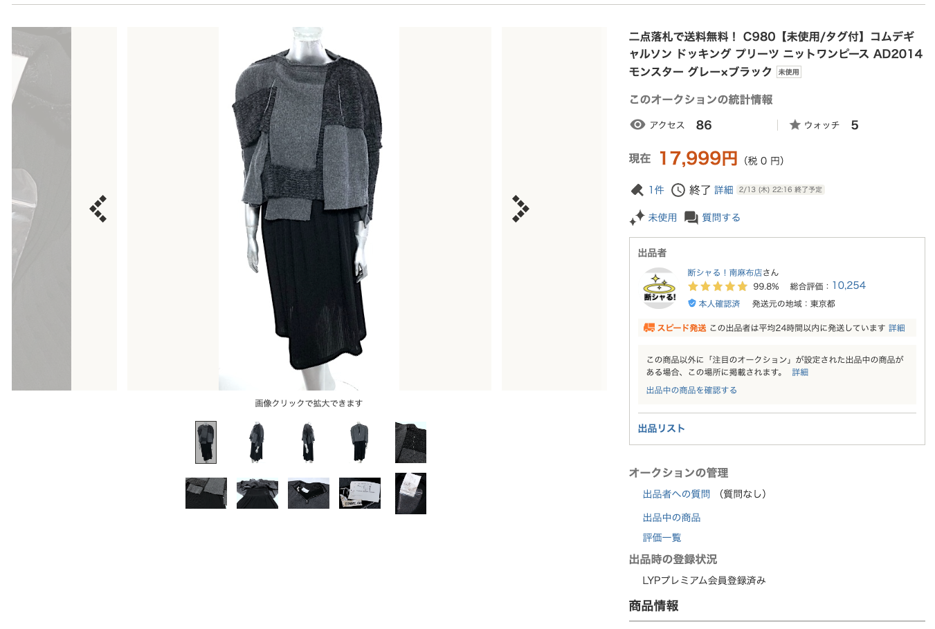Open the 10,254 total ratings link
The width and height of the screenshot is (935, 629).
848,285
